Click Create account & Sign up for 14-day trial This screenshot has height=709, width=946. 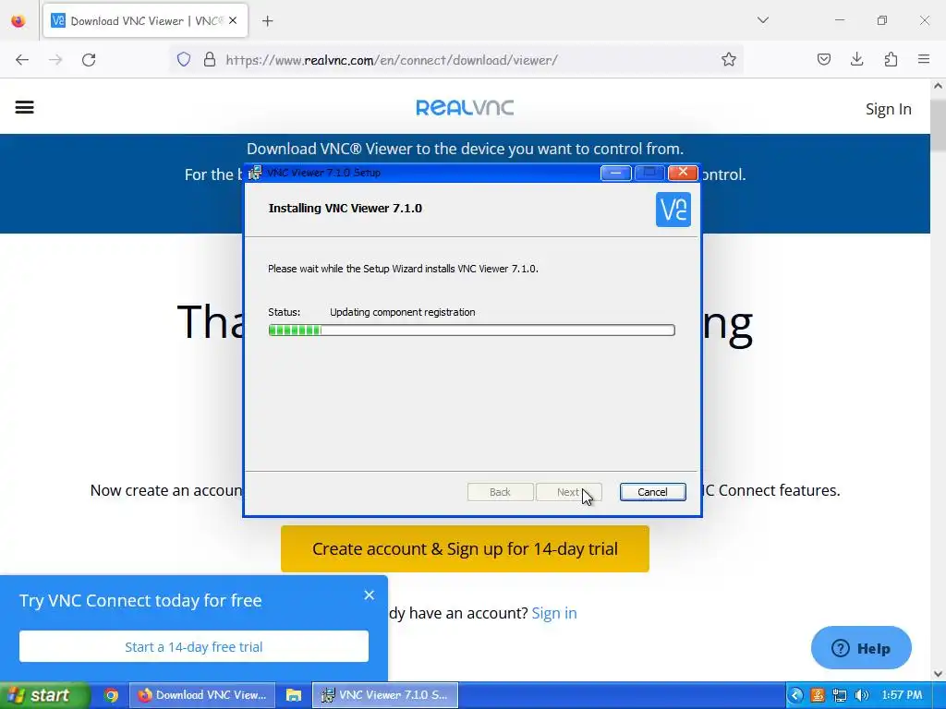(x=466, y=548)
